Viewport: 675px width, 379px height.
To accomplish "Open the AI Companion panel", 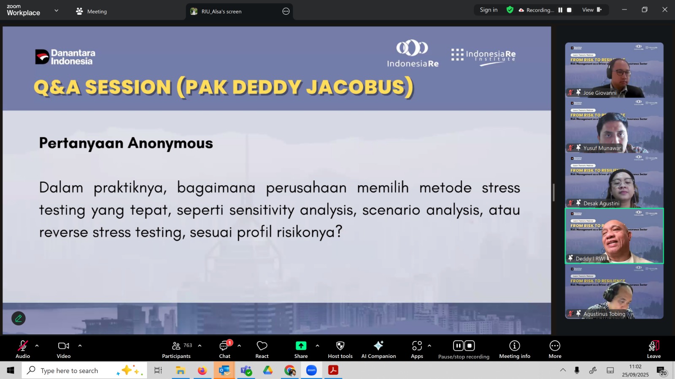I will [x=378, y=350].
